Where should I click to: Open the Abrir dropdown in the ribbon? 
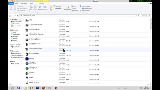click(74, 6)
